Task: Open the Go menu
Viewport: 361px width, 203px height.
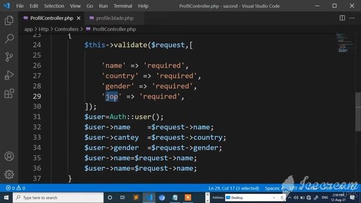Action: pos(90,6)
